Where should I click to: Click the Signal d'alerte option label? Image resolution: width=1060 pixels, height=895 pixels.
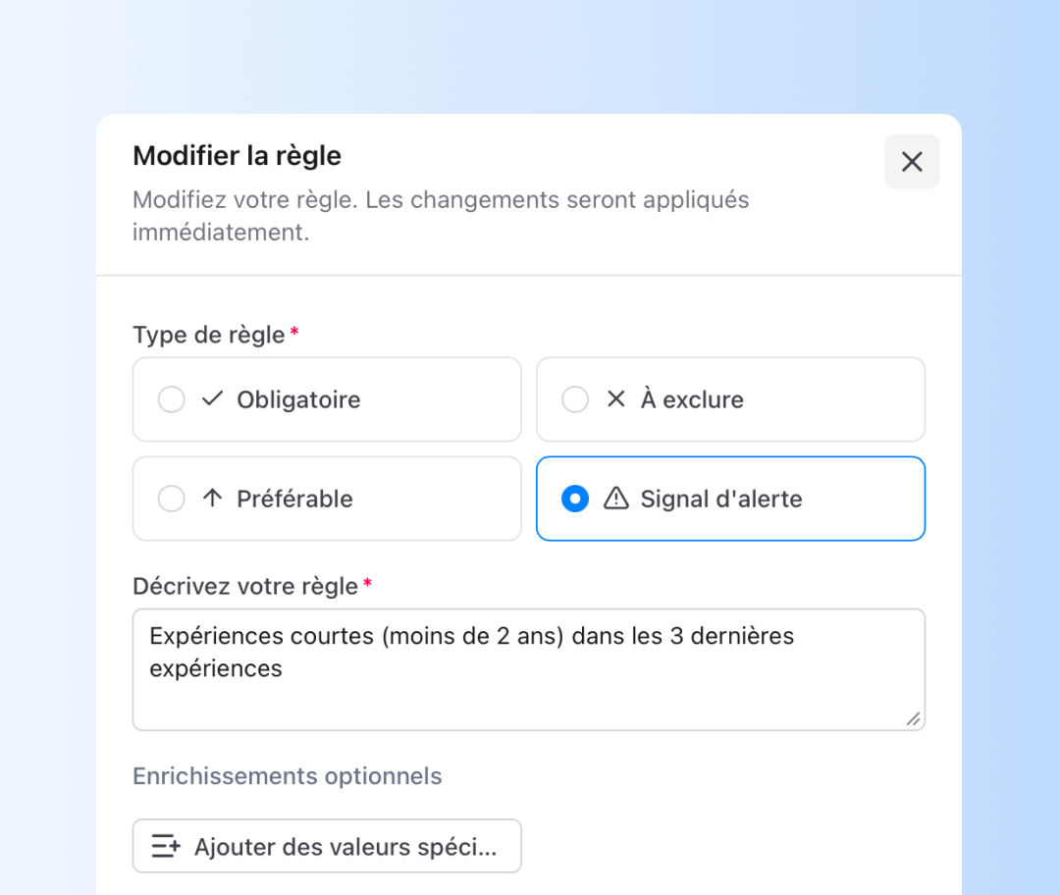pos(721,499)
